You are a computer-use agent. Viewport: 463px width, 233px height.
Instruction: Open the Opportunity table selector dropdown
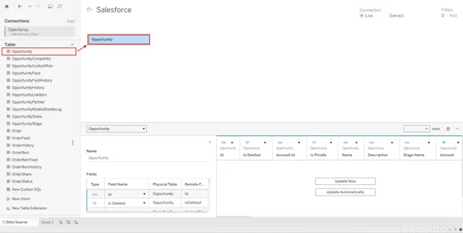116,129
